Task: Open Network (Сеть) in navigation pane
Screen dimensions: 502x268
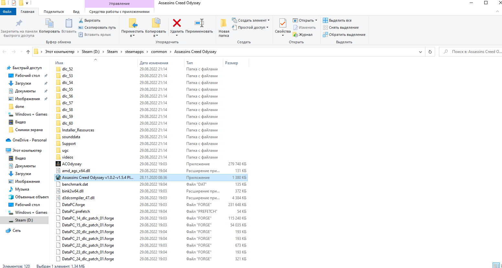Action: [x=14, y=231]
